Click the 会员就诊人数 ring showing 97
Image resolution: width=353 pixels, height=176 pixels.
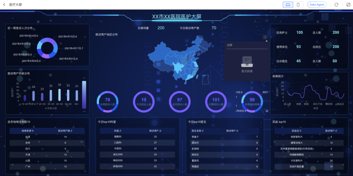(x=180, y=102)
